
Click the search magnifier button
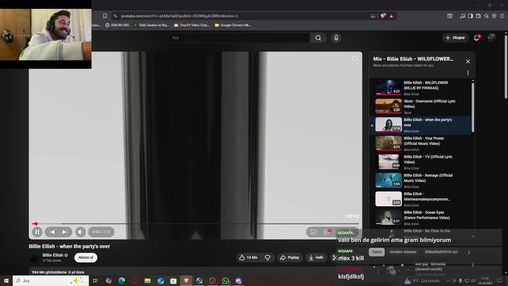[318, 38]
